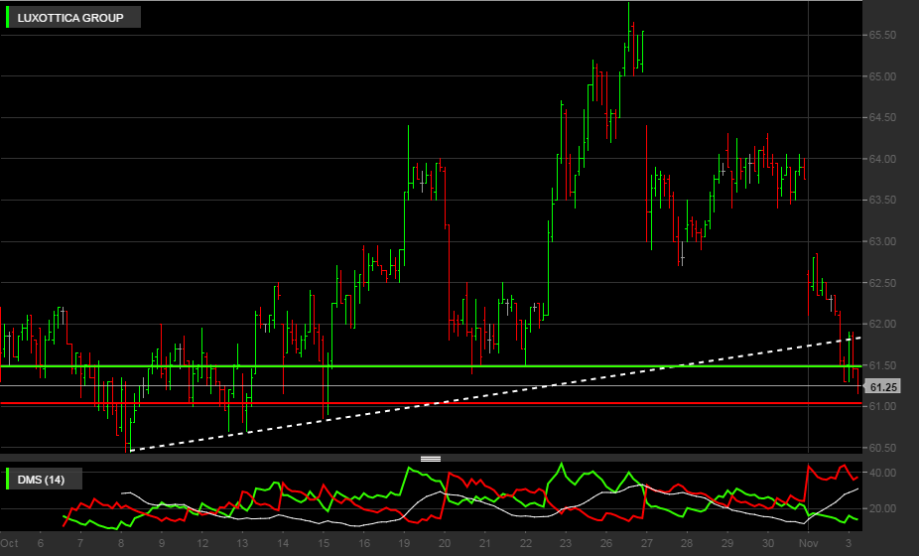
Task: Click the Nov date axis label
Action: click(x=808, y=543)
